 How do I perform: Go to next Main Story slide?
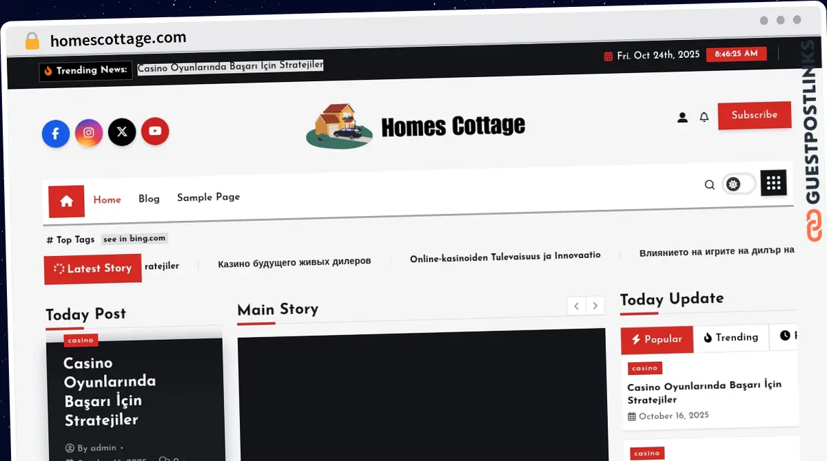[x=595, y=306]
